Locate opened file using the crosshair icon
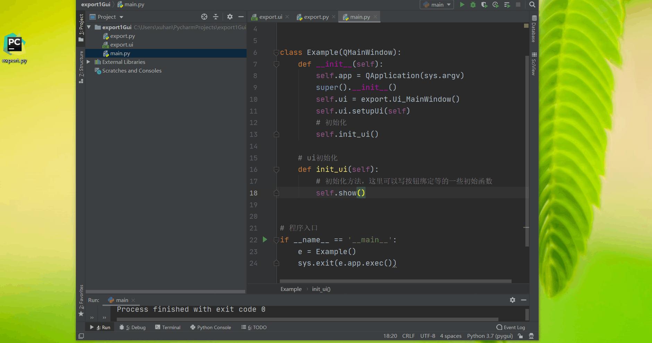The height and width of the screenshot is (343, 652). [204, 16]
